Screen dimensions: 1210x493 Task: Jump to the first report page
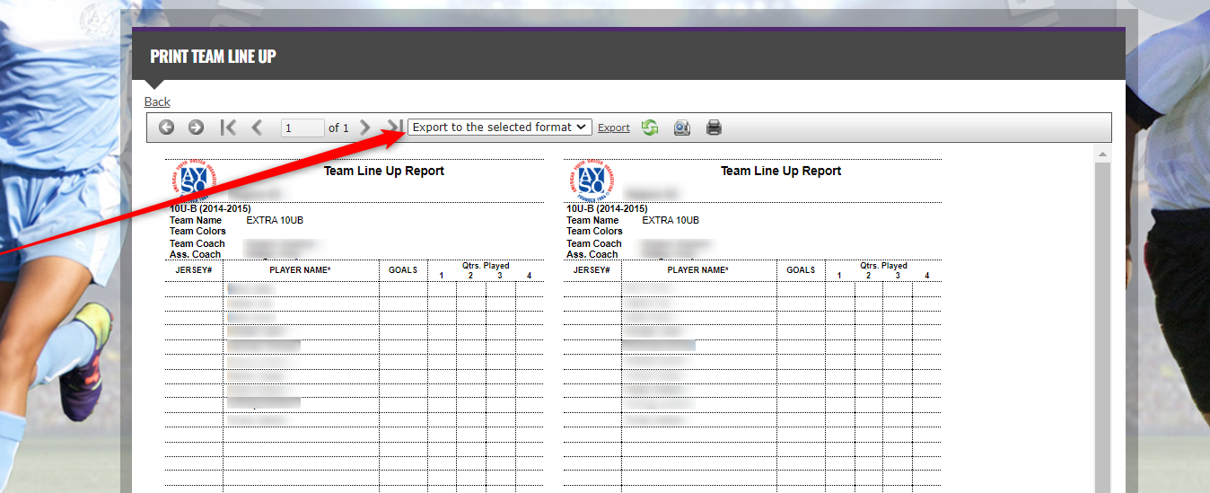(228, 128)
